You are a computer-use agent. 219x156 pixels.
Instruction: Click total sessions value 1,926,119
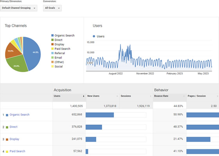(x=143, y=106)
